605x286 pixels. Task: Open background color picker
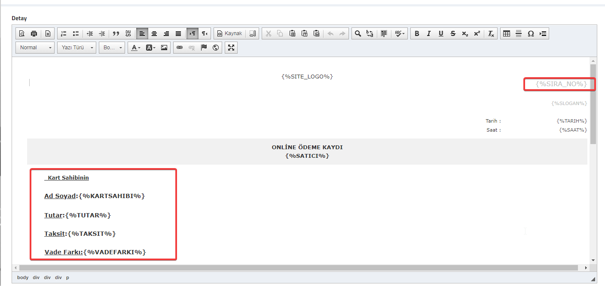tap(150, 48)
